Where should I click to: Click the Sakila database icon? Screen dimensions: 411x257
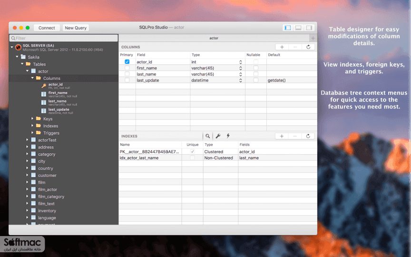23,57
